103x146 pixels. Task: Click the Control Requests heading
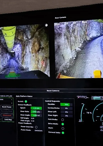click(53, 101)
